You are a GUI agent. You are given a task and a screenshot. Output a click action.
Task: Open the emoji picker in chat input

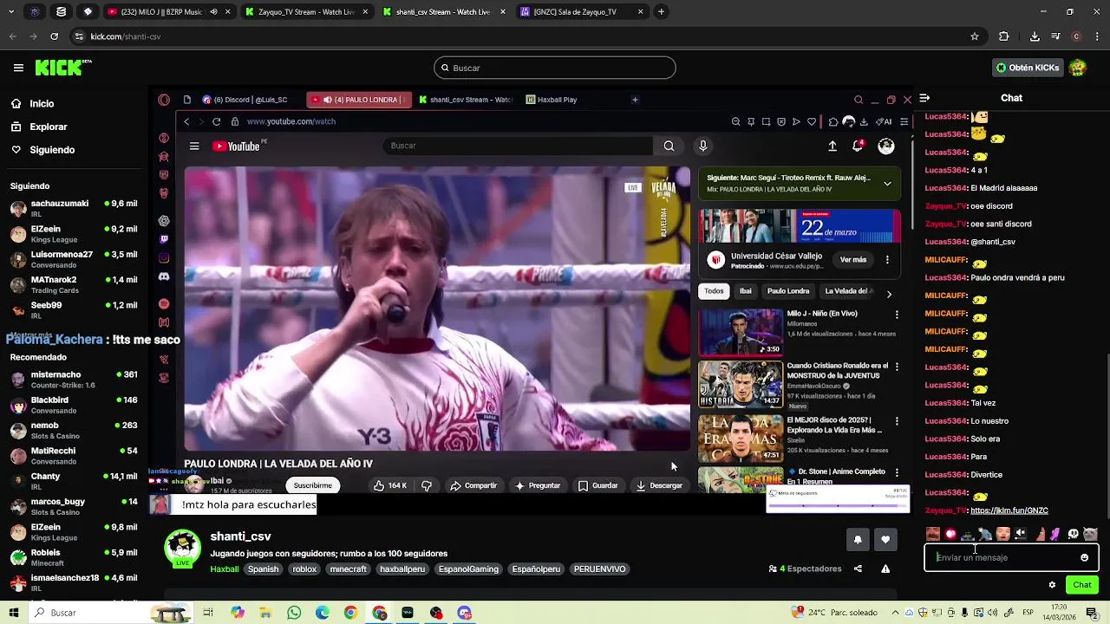1084,557
